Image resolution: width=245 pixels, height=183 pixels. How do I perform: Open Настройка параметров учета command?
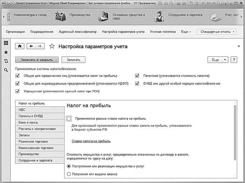click(123, 32)
